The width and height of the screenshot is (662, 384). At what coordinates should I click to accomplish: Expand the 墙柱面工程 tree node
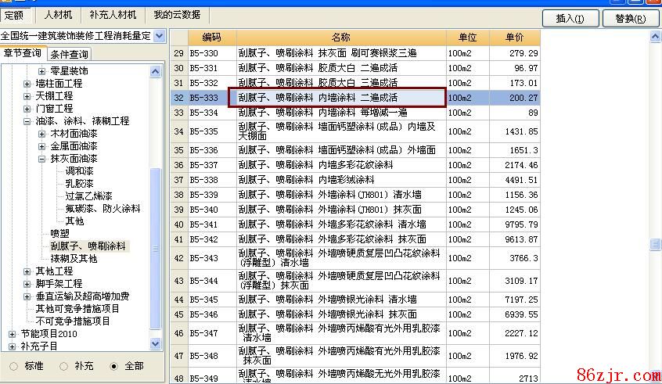coord(27,84)
